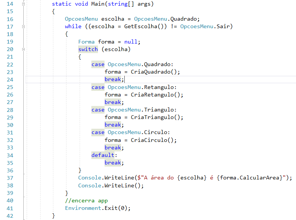The height and width of the screenshot is (220, 296).
Task: Click '{escolha}' in the interpolated string
Action: [x=192, y=178]
